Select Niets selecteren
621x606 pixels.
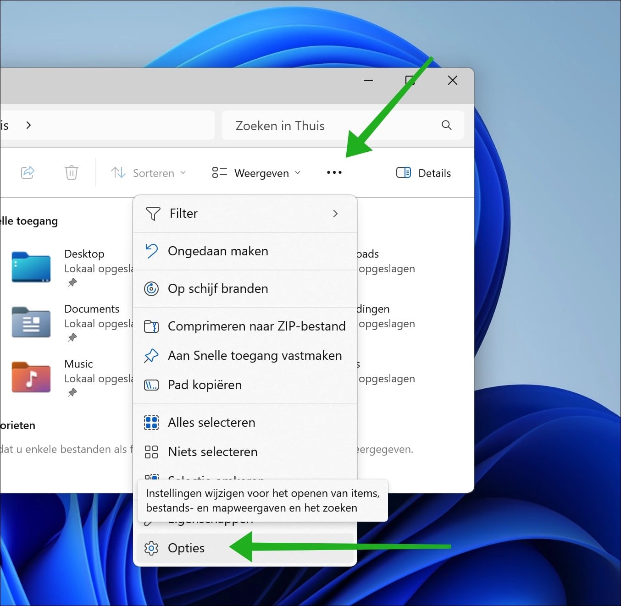pos(212,452)
